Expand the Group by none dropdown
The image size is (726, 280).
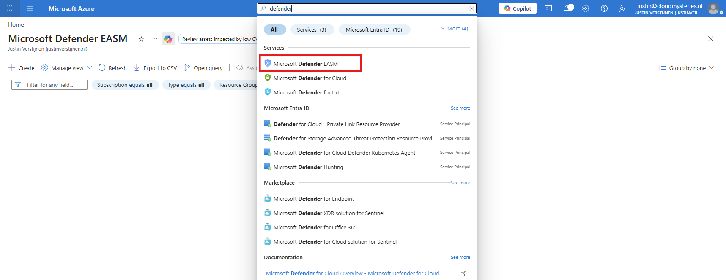pos(687,68)
